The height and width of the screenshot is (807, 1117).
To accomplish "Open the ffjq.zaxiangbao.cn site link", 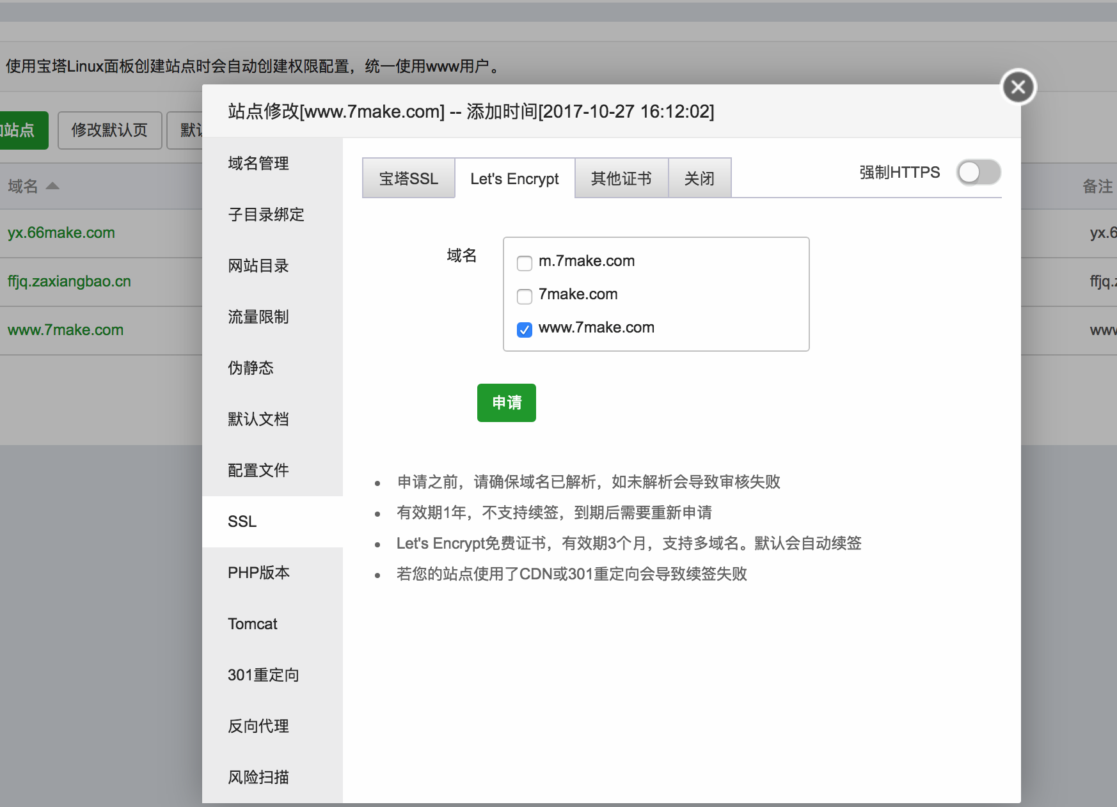I will [x=69, y=281].
